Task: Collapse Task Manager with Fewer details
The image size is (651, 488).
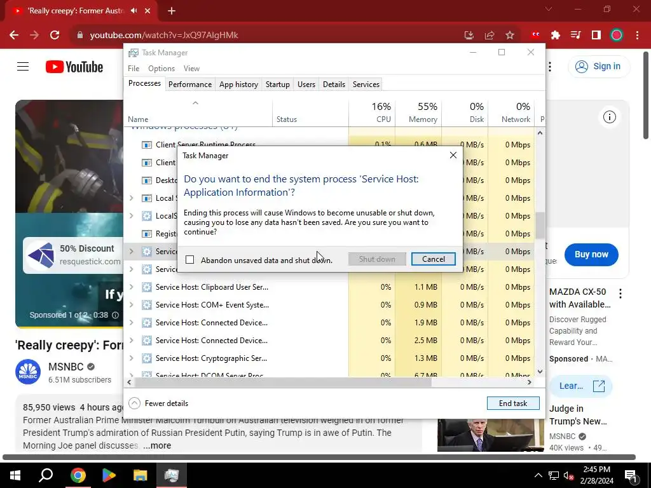Action: click(x=158, y=403)
